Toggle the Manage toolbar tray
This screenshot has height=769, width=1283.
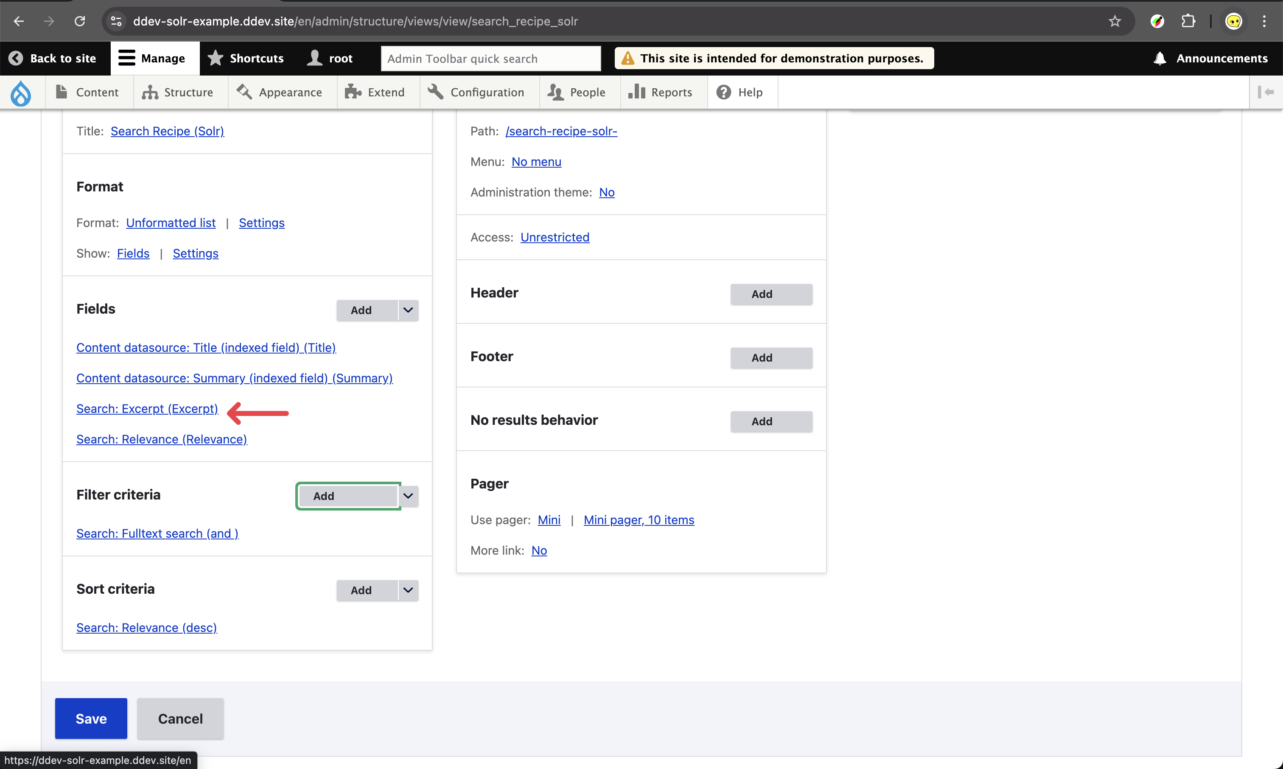(x=152, y=59)
